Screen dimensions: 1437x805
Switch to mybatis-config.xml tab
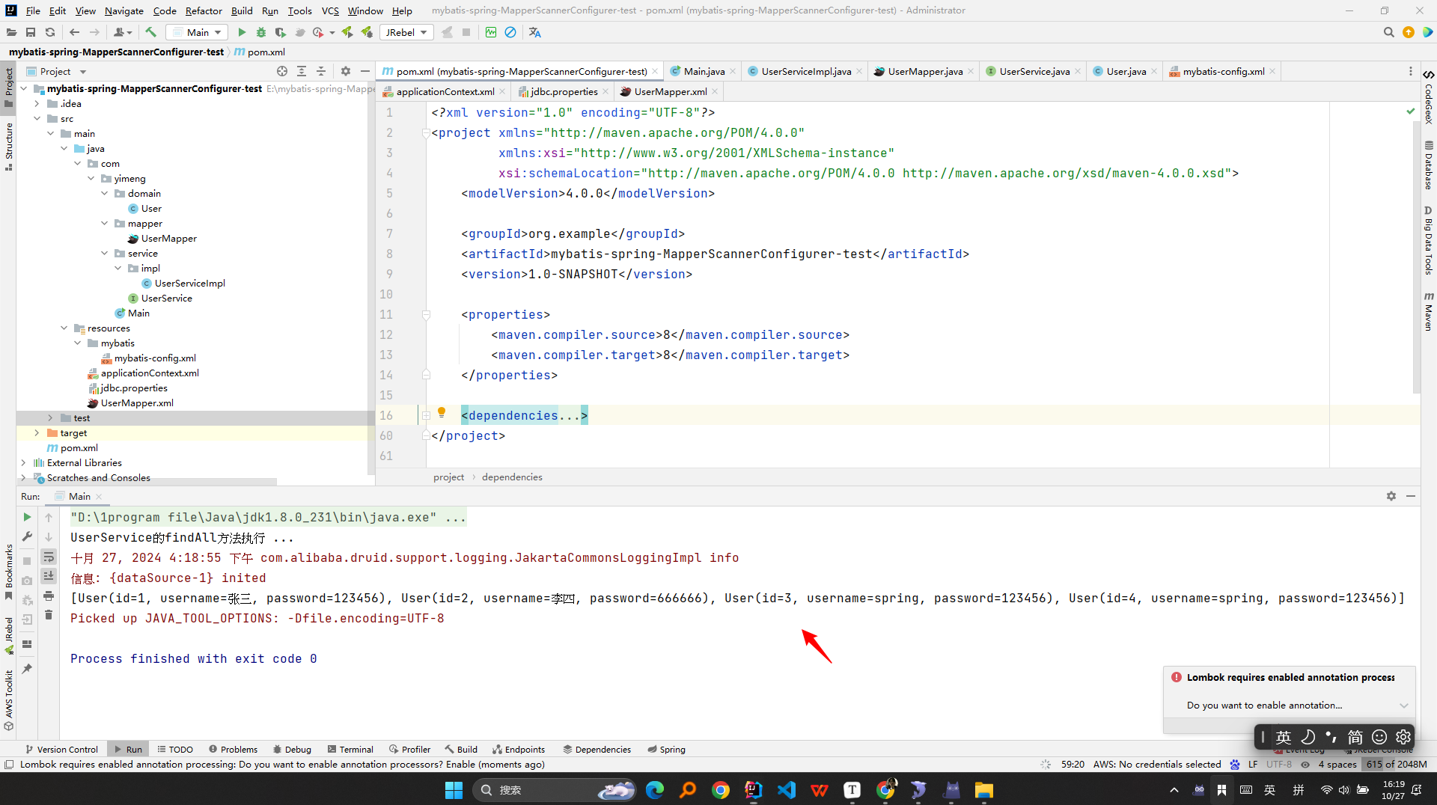click(1223, 71)
